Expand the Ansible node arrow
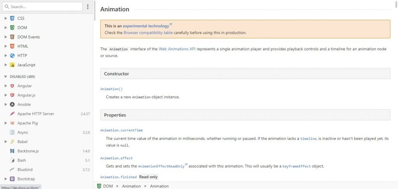 tap(5, 105)
